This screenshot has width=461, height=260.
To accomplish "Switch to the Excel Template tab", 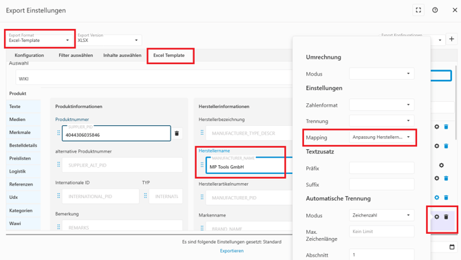I will tap(169, 55).
